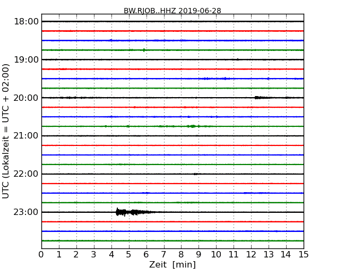
Task: Click the plot title BW.RJOB..HHZ 2019-06-28
Action: pyautogui.click(x=172, y=11)
